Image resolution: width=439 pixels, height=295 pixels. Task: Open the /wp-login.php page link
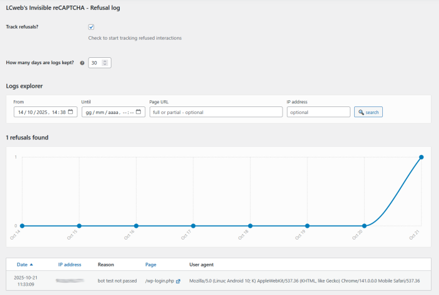pyautogui.click(x=159, y=281)
